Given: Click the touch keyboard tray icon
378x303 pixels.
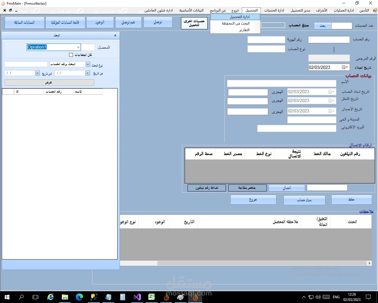Looking at the screenshot, I should [x=326, y=297].
